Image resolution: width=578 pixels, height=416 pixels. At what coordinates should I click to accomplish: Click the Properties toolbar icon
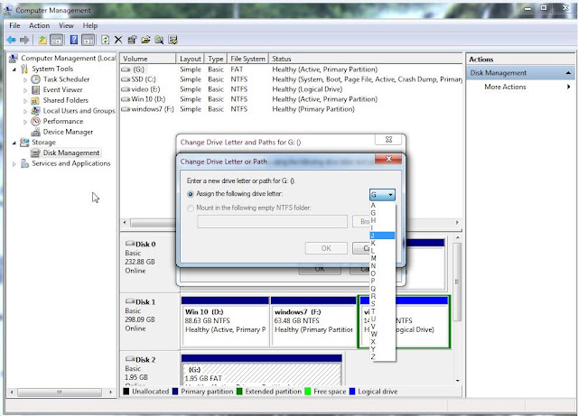[x=132, y=40]
